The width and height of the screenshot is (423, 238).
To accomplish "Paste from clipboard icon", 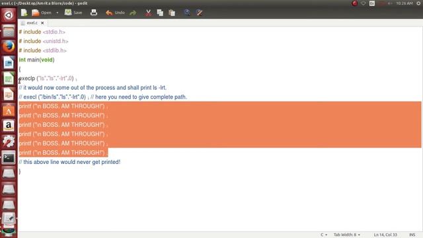I will 172,13.
